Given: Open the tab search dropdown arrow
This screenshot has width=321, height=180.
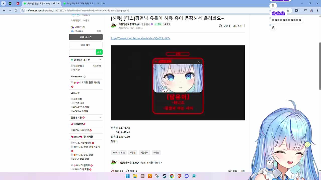Looking at the screenshot, I should [3, 3].
